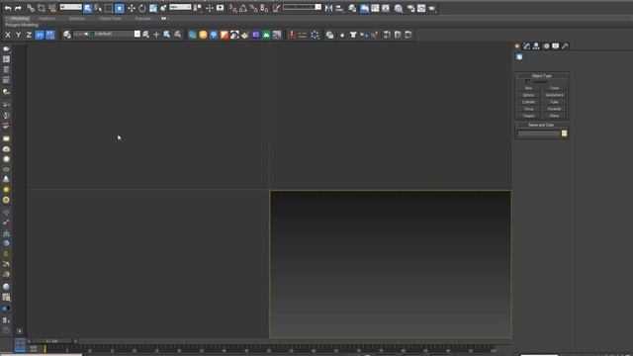Activate the Select and Move tool
Viewport: 633px width, 356px height.
coord(132,8)
